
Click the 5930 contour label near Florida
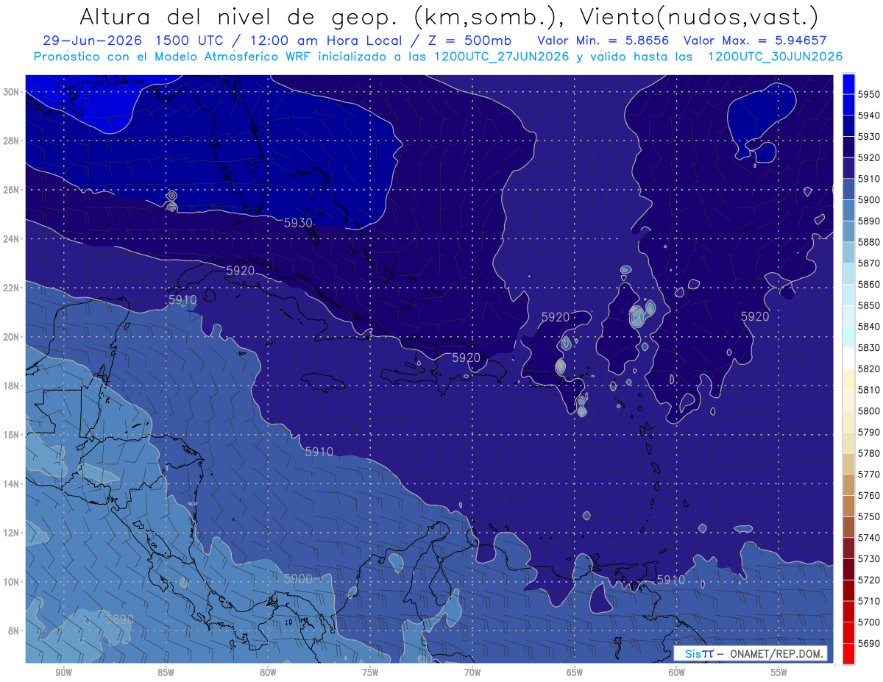pyautogui.click(x=299, y=223)
